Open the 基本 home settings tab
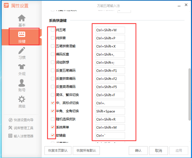192x158 pixels. pos(22,20)
